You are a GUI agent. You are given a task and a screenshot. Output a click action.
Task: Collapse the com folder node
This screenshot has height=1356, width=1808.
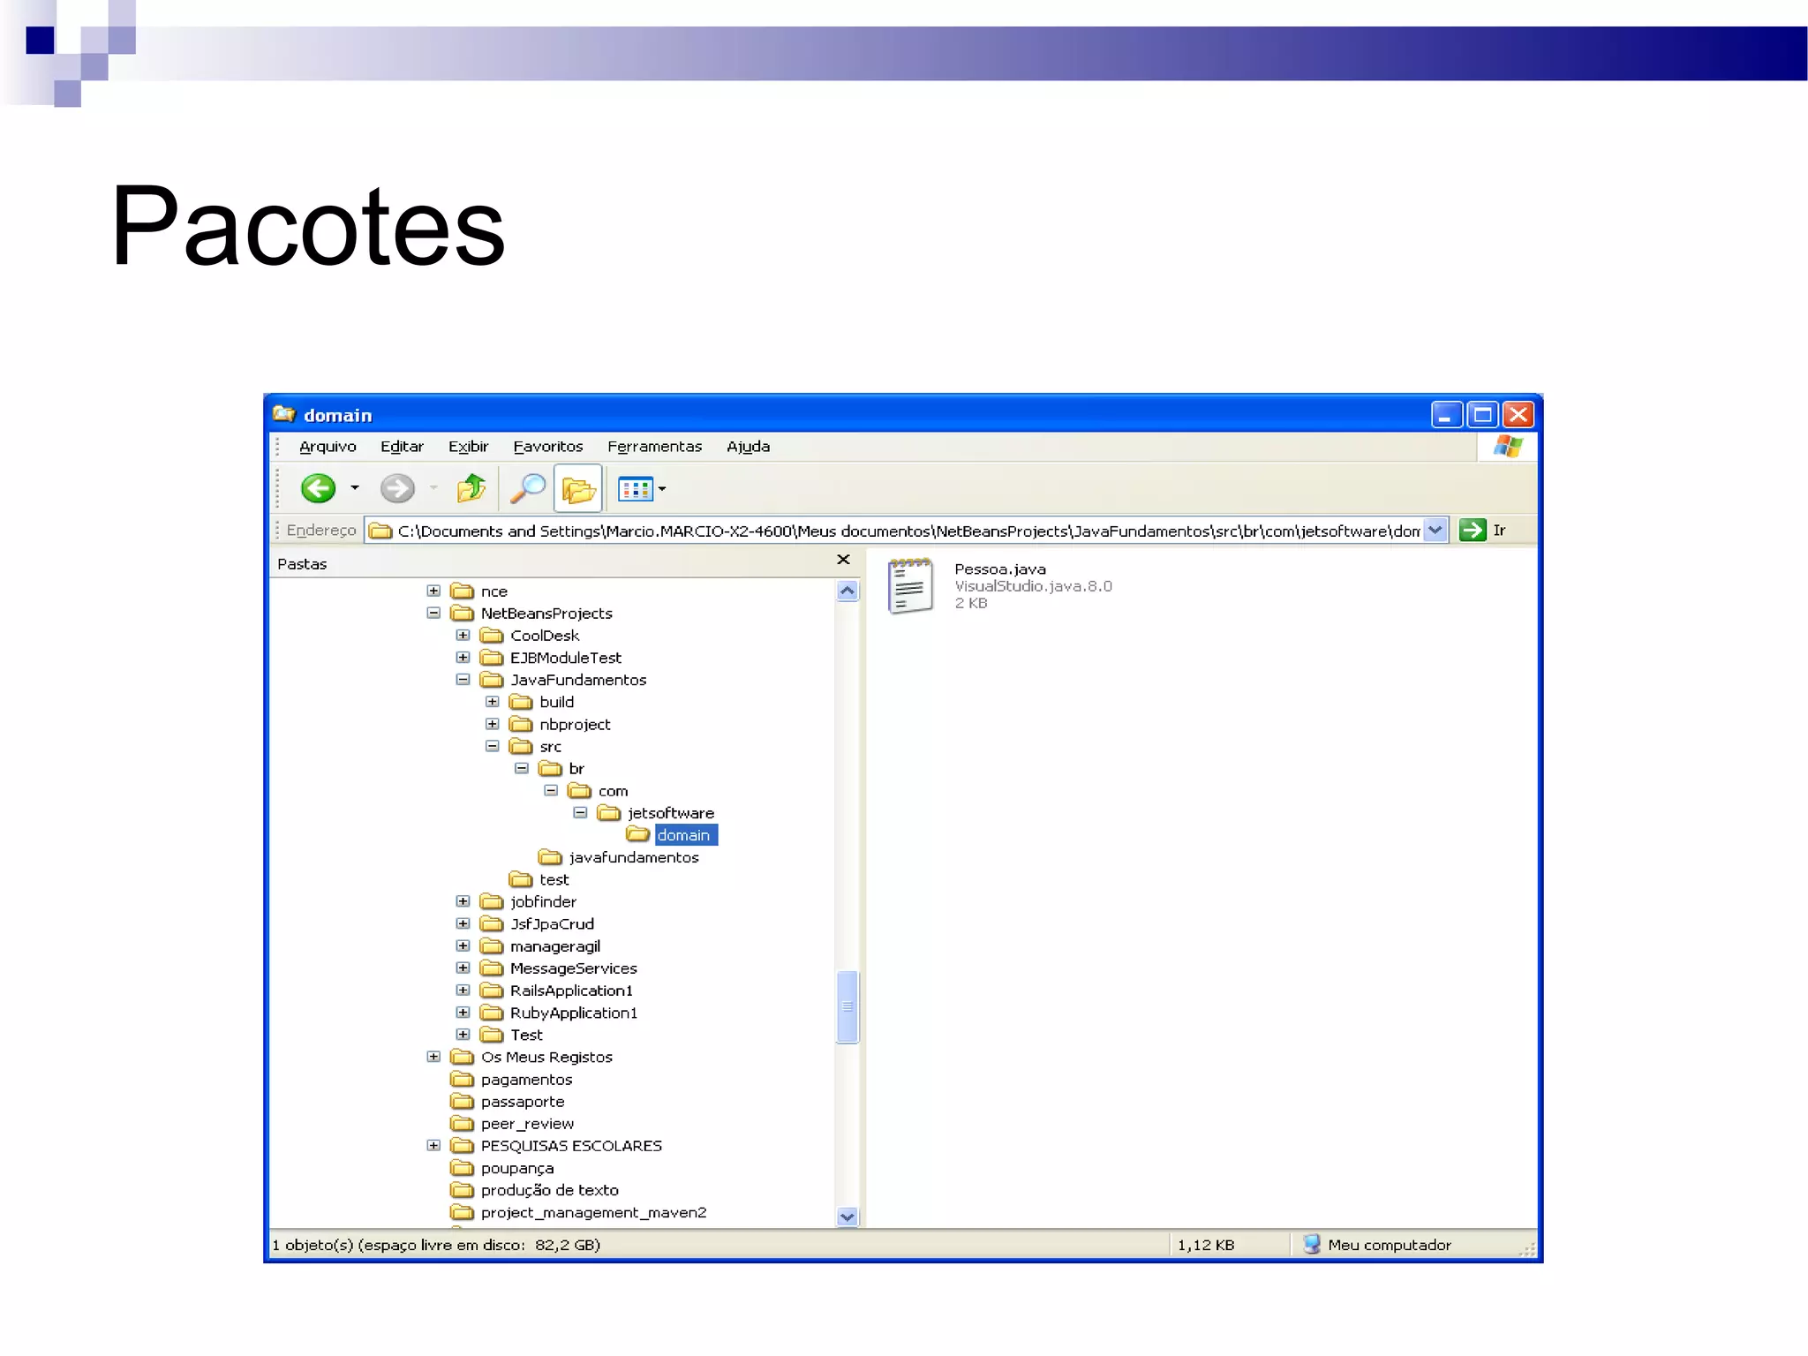pyautogui.click(x=551, y=790)
